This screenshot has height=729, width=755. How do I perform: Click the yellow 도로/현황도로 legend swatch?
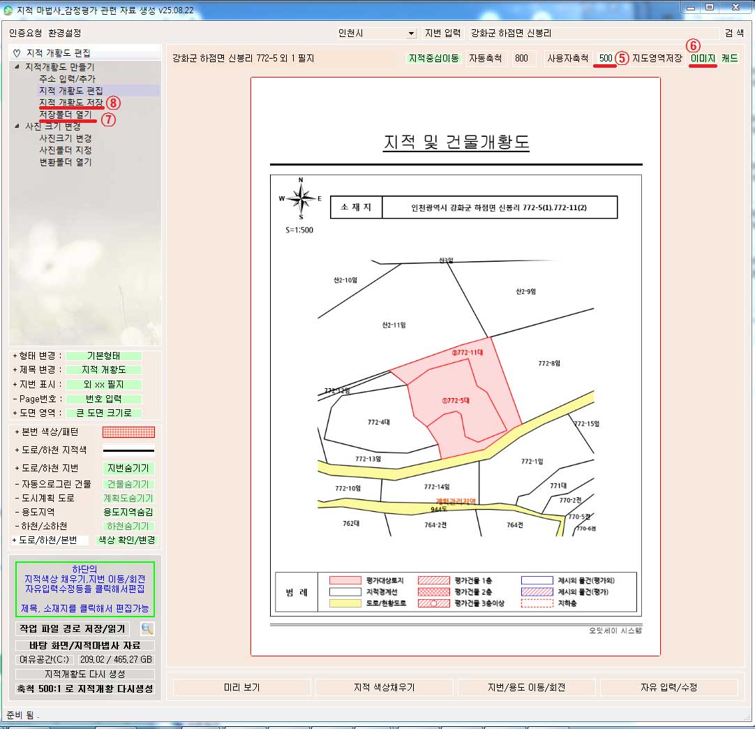344,603
